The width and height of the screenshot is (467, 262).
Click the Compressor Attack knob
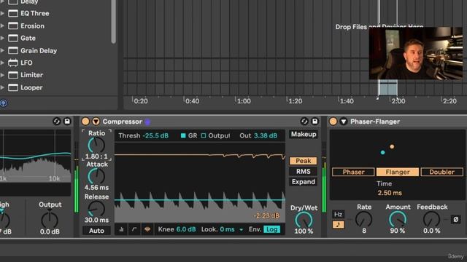click(96, 176)
